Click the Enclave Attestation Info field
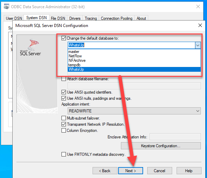 pos(175,137)
